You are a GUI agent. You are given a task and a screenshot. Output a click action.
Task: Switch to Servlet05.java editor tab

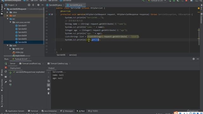click(x=55, y=5)
